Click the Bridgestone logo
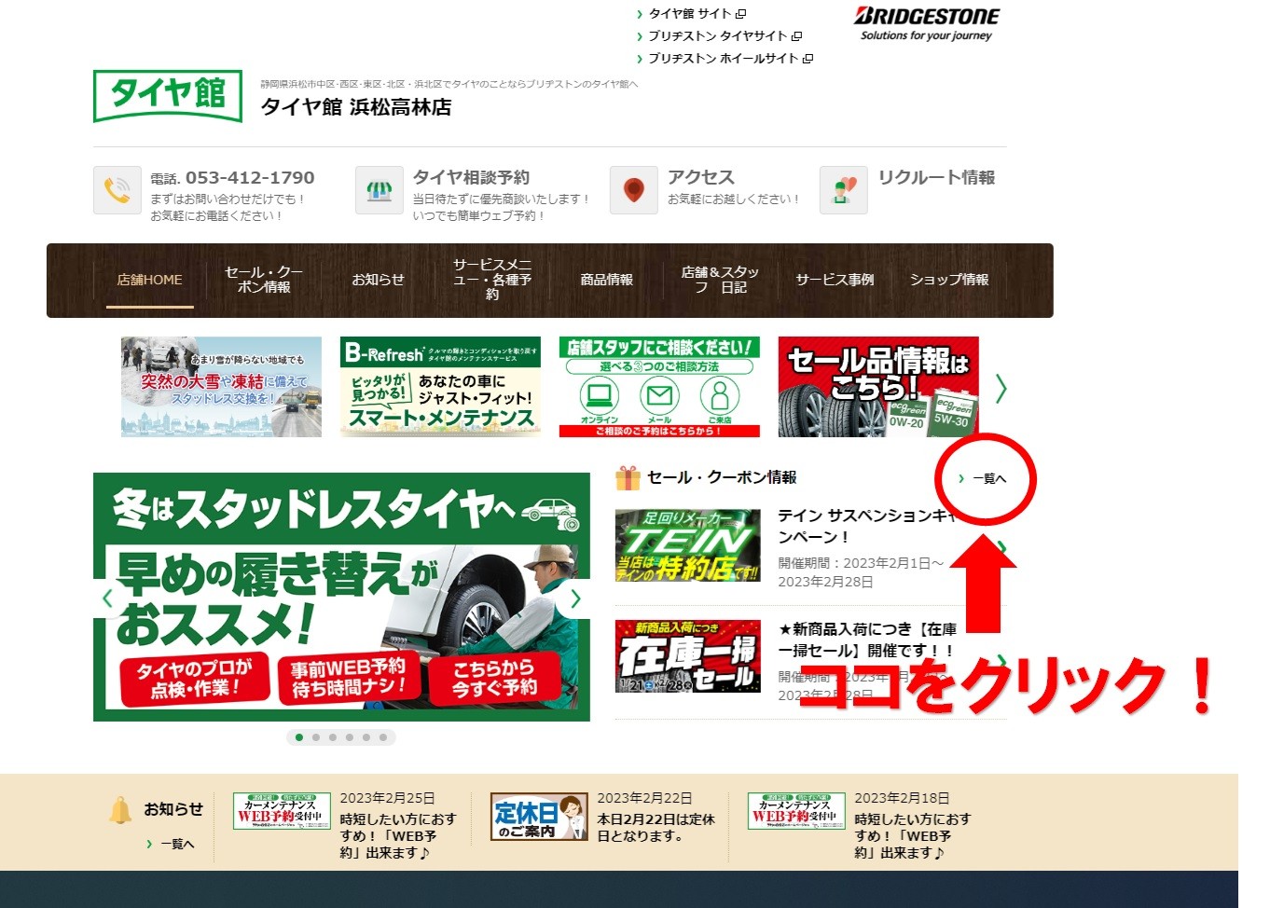Image resolution: width=1284 pixels, height=908 pixels. (x=926, y=23)
